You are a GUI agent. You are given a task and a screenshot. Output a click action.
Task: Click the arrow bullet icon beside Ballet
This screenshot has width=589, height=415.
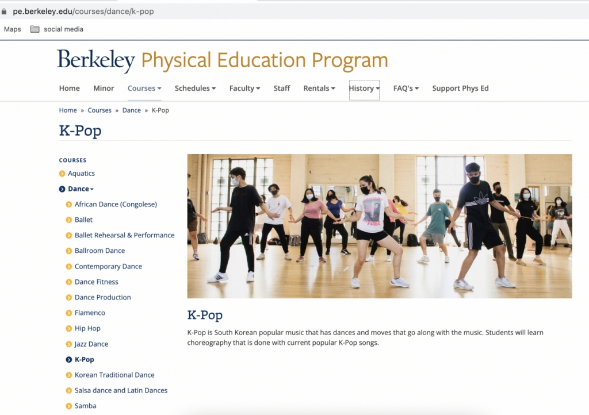(x=69, y=220)
